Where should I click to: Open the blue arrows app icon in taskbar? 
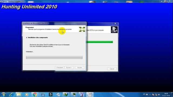58,95
